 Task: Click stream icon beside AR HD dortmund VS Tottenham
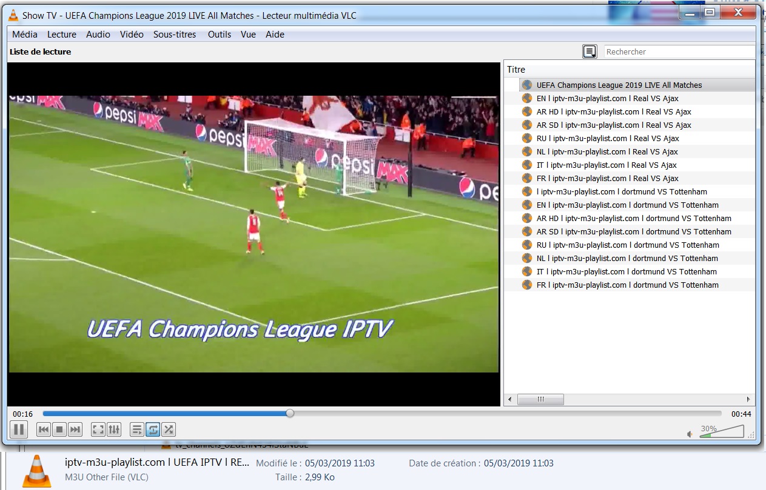527,218
